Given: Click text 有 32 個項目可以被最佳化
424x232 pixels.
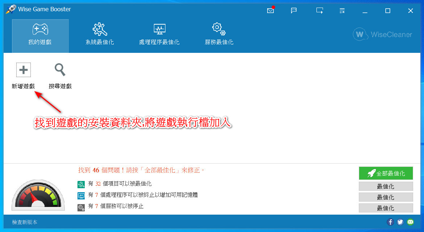Looking at the screenshot, I should [119, 184].
